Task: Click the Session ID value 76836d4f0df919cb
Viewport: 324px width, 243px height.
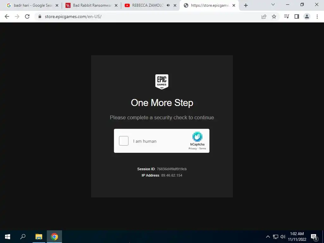Action: click(172, 169)
